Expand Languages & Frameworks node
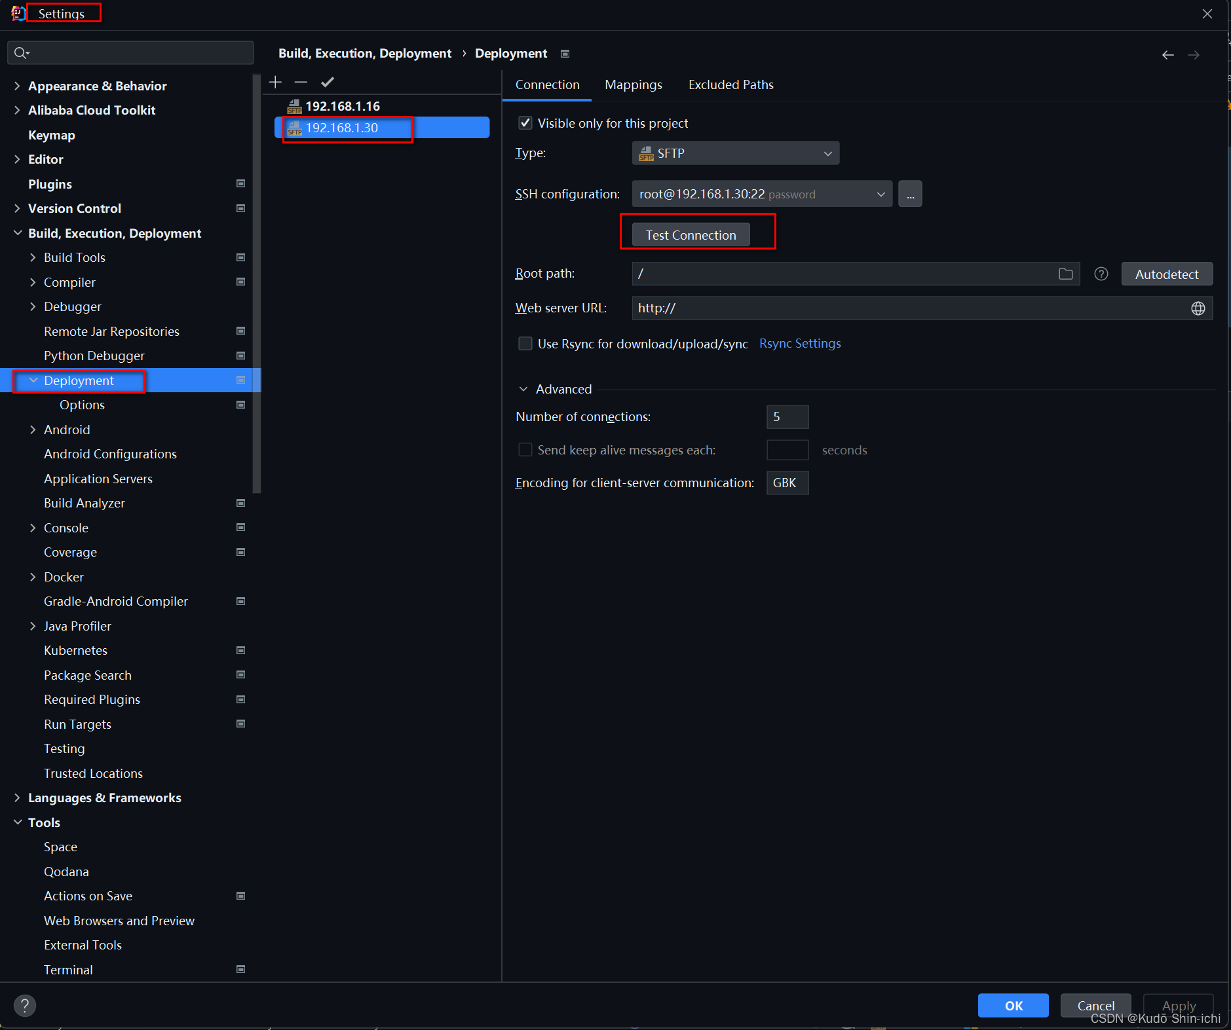The width and height of the screenshot is (1231, 1030). 17,798
